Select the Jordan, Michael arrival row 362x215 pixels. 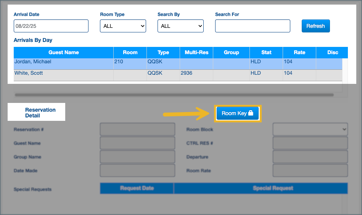63,62
